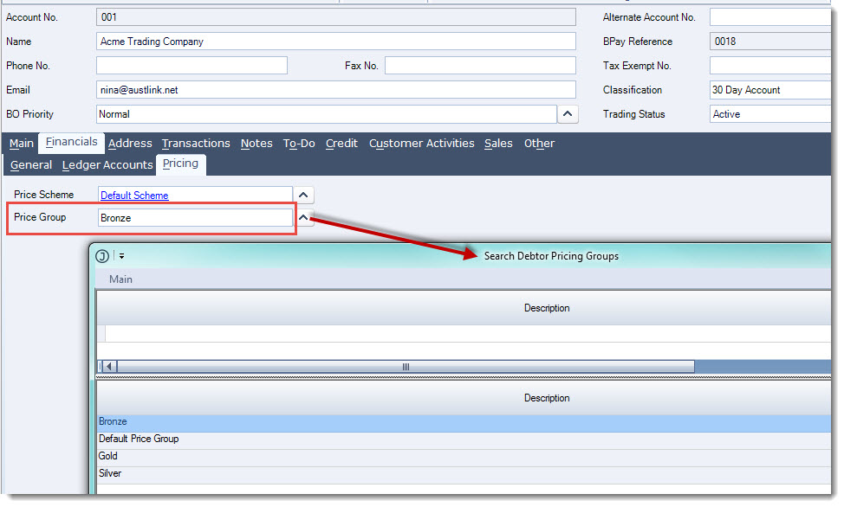Click the Price Group field showing Bronze

[195, 218]
